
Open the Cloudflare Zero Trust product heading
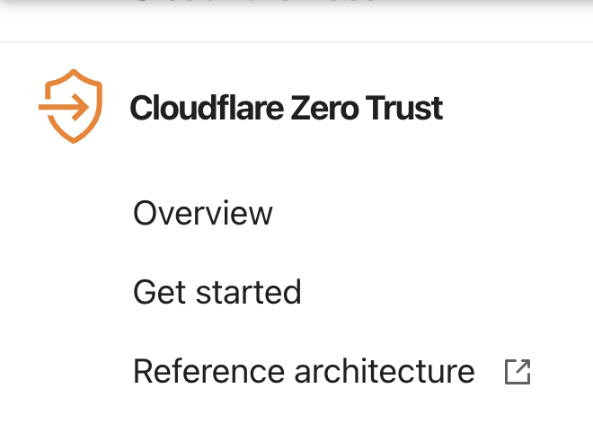pos(287,108)
